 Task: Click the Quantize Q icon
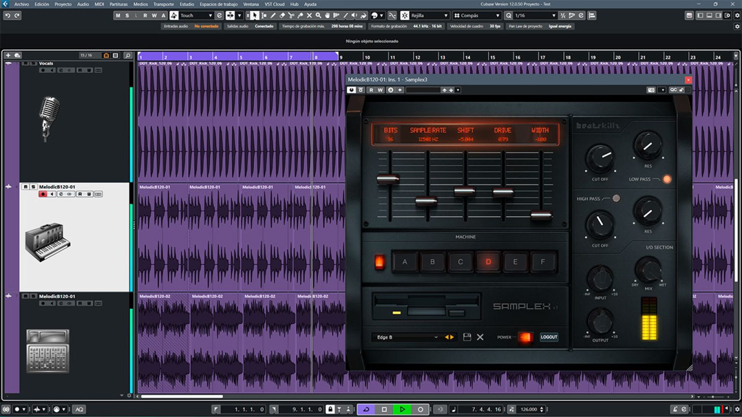(509, 15)
